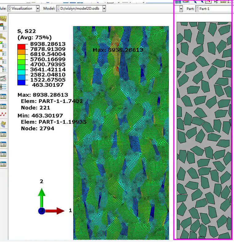Click the Max: 8938.28613 annotation on the contour plot
The image size is (234, 242).
[118, 50]
